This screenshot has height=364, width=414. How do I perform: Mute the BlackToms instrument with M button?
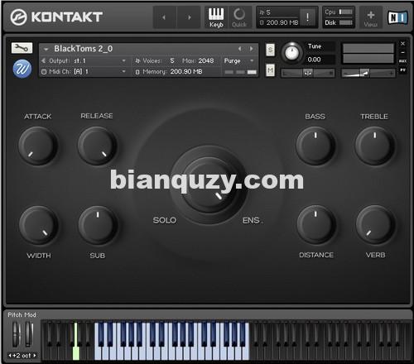pyautogui.click(x=270, y=70)
